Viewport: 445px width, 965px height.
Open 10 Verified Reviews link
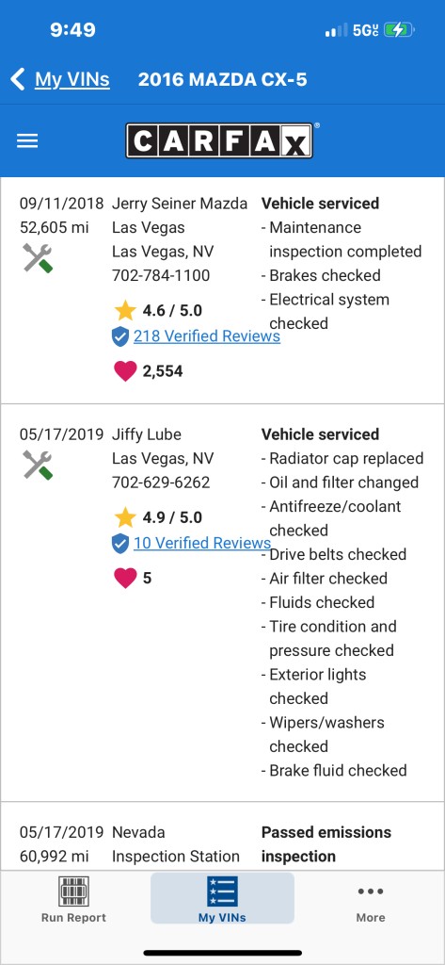202,543
